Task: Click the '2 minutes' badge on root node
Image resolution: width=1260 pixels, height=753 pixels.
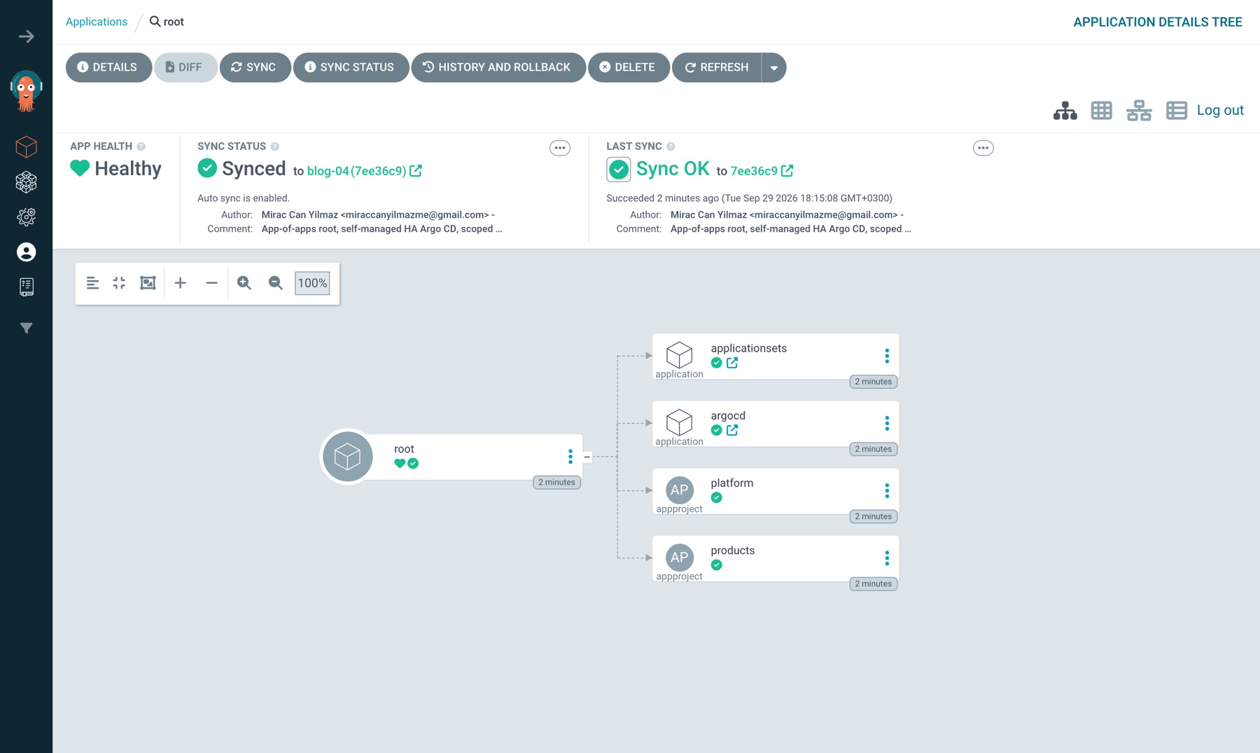Action: coord(556,482)
